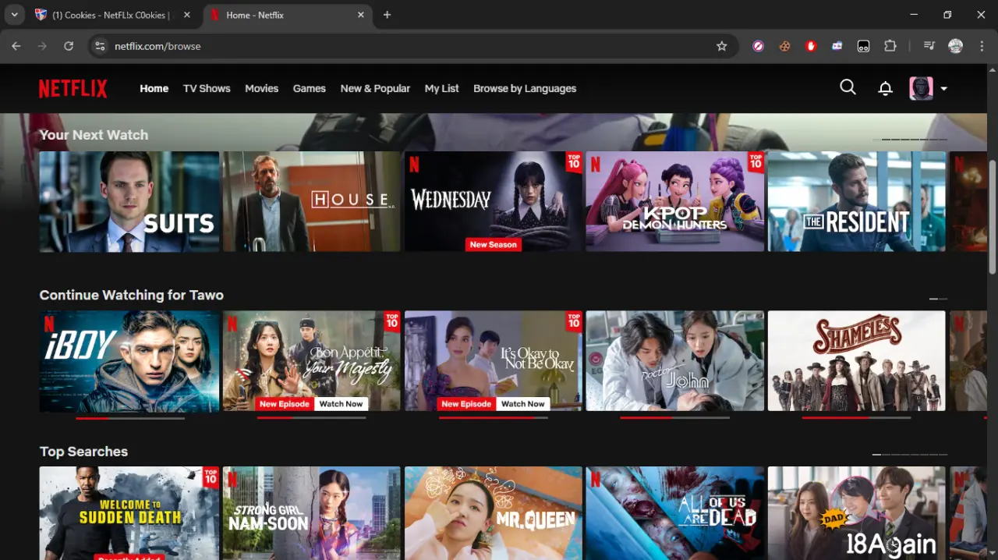Click the purple circular extension icon
The width and height of the screenshot is (998, 560).
[758, 46]
